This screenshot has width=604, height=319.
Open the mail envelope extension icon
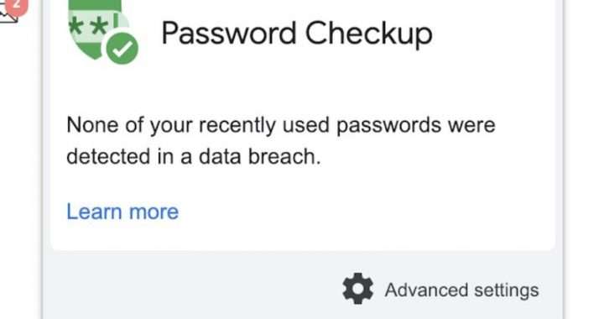point(8,15)
